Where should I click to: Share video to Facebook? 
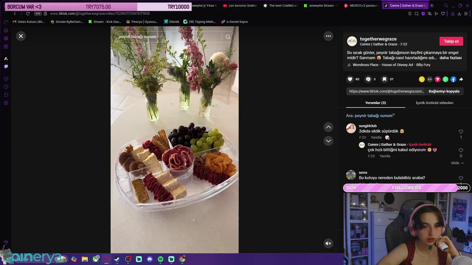[453, 79]
